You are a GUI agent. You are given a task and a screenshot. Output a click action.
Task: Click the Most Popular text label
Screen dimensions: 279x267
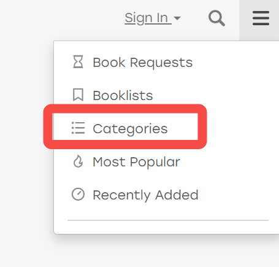[x=136, y=162]
